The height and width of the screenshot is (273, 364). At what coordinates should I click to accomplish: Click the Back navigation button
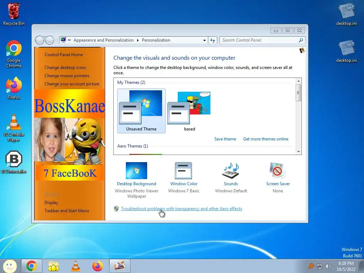(39, 40)
